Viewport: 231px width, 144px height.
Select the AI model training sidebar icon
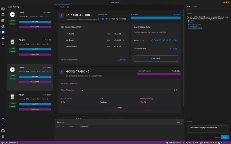click(3, 32)
